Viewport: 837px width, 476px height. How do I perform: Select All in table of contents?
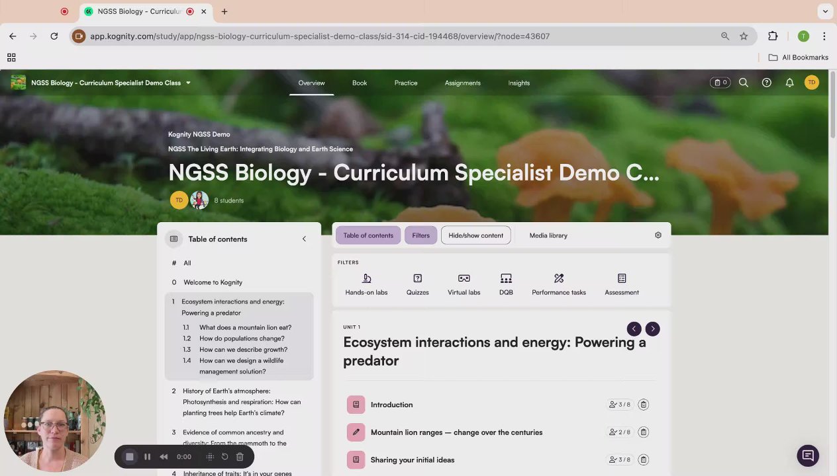click(187, 263)
